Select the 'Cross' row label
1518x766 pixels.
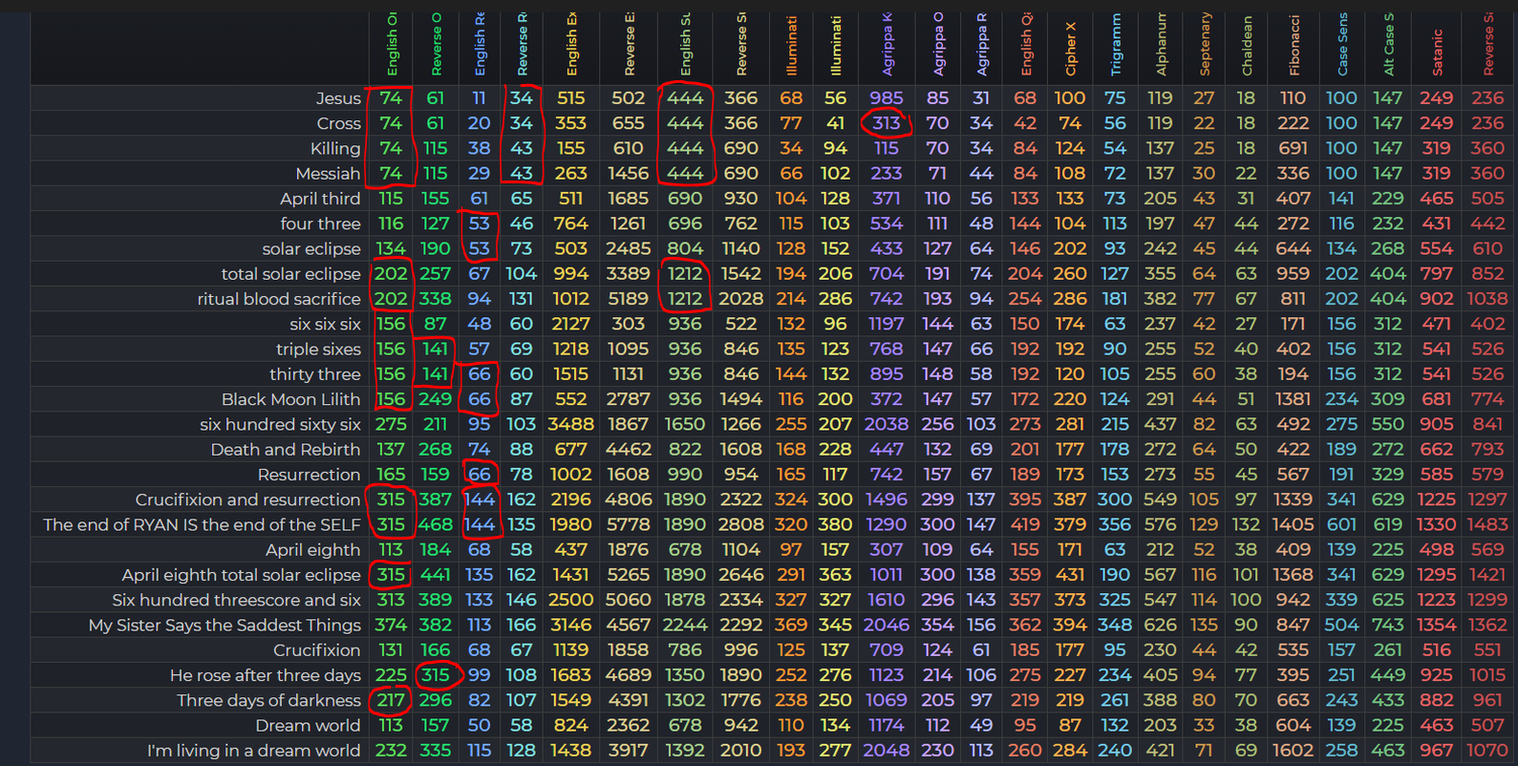(339, 123)
